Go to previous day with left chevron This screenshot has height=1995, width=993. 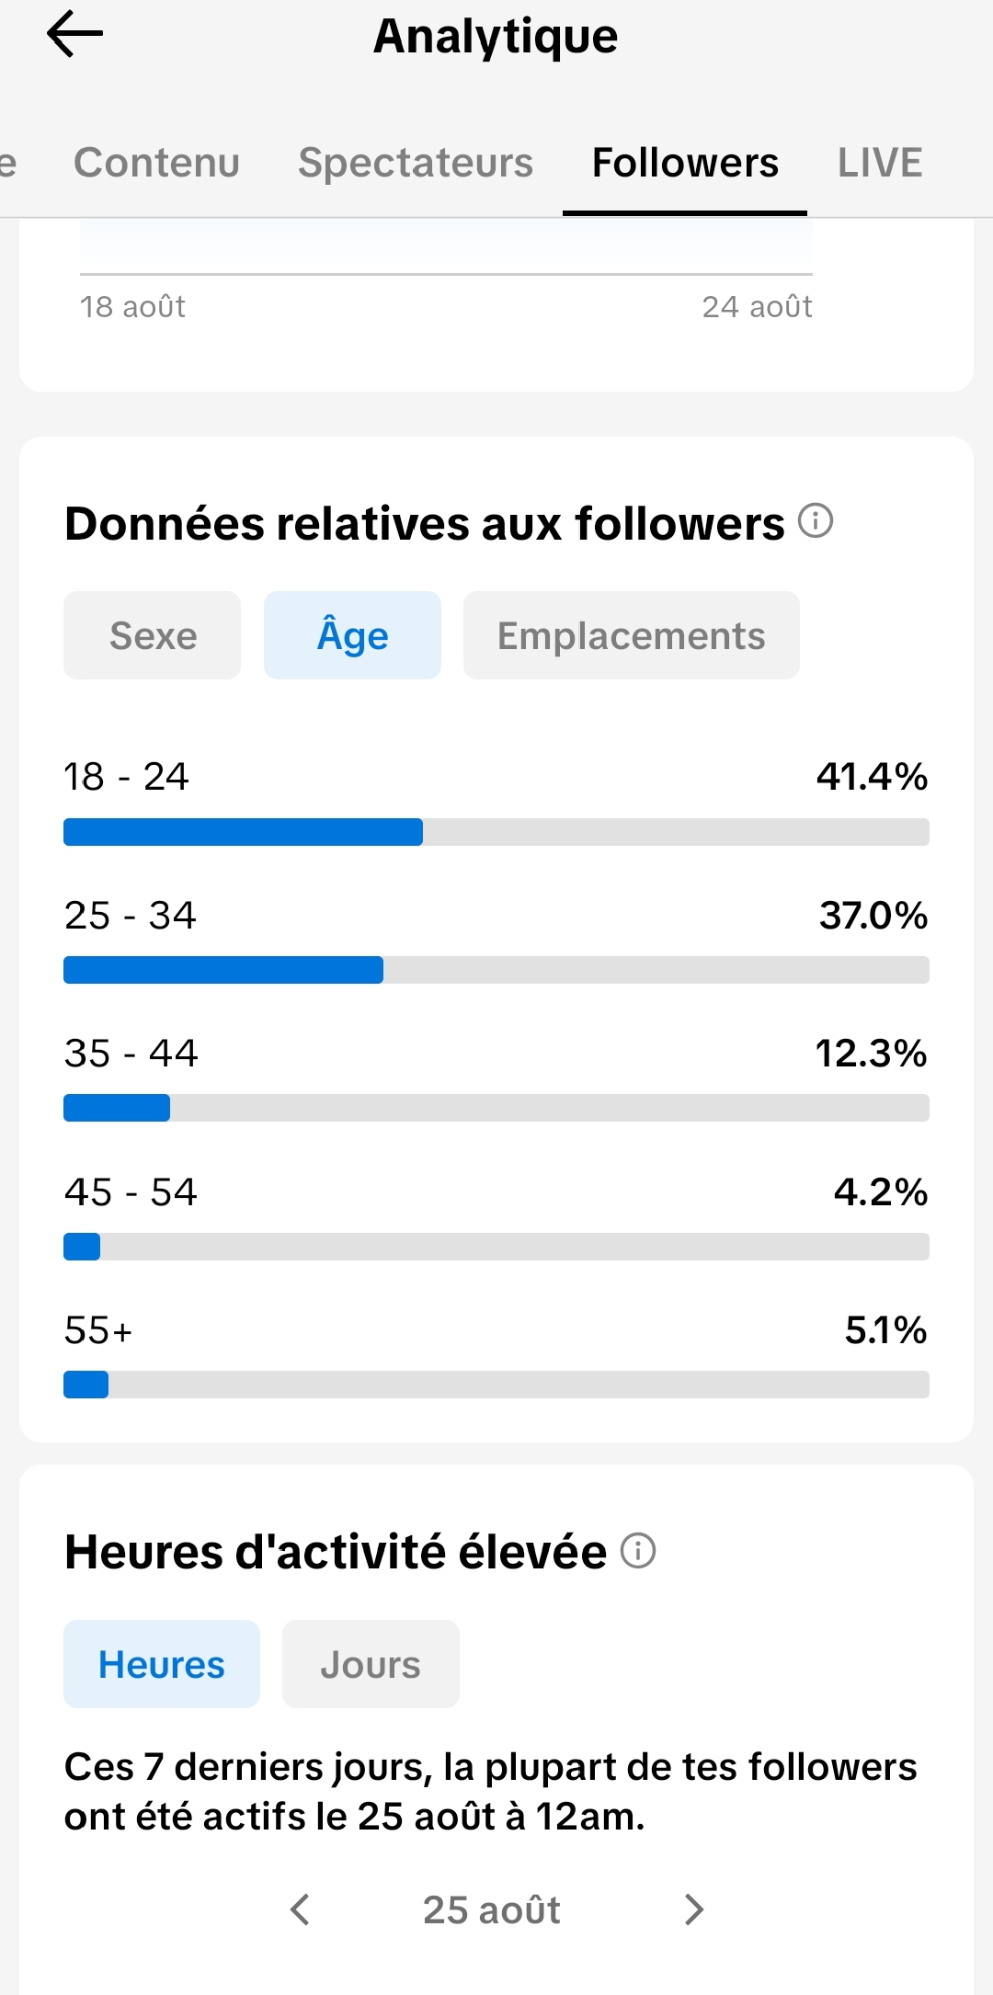(x=300, y=1909)
